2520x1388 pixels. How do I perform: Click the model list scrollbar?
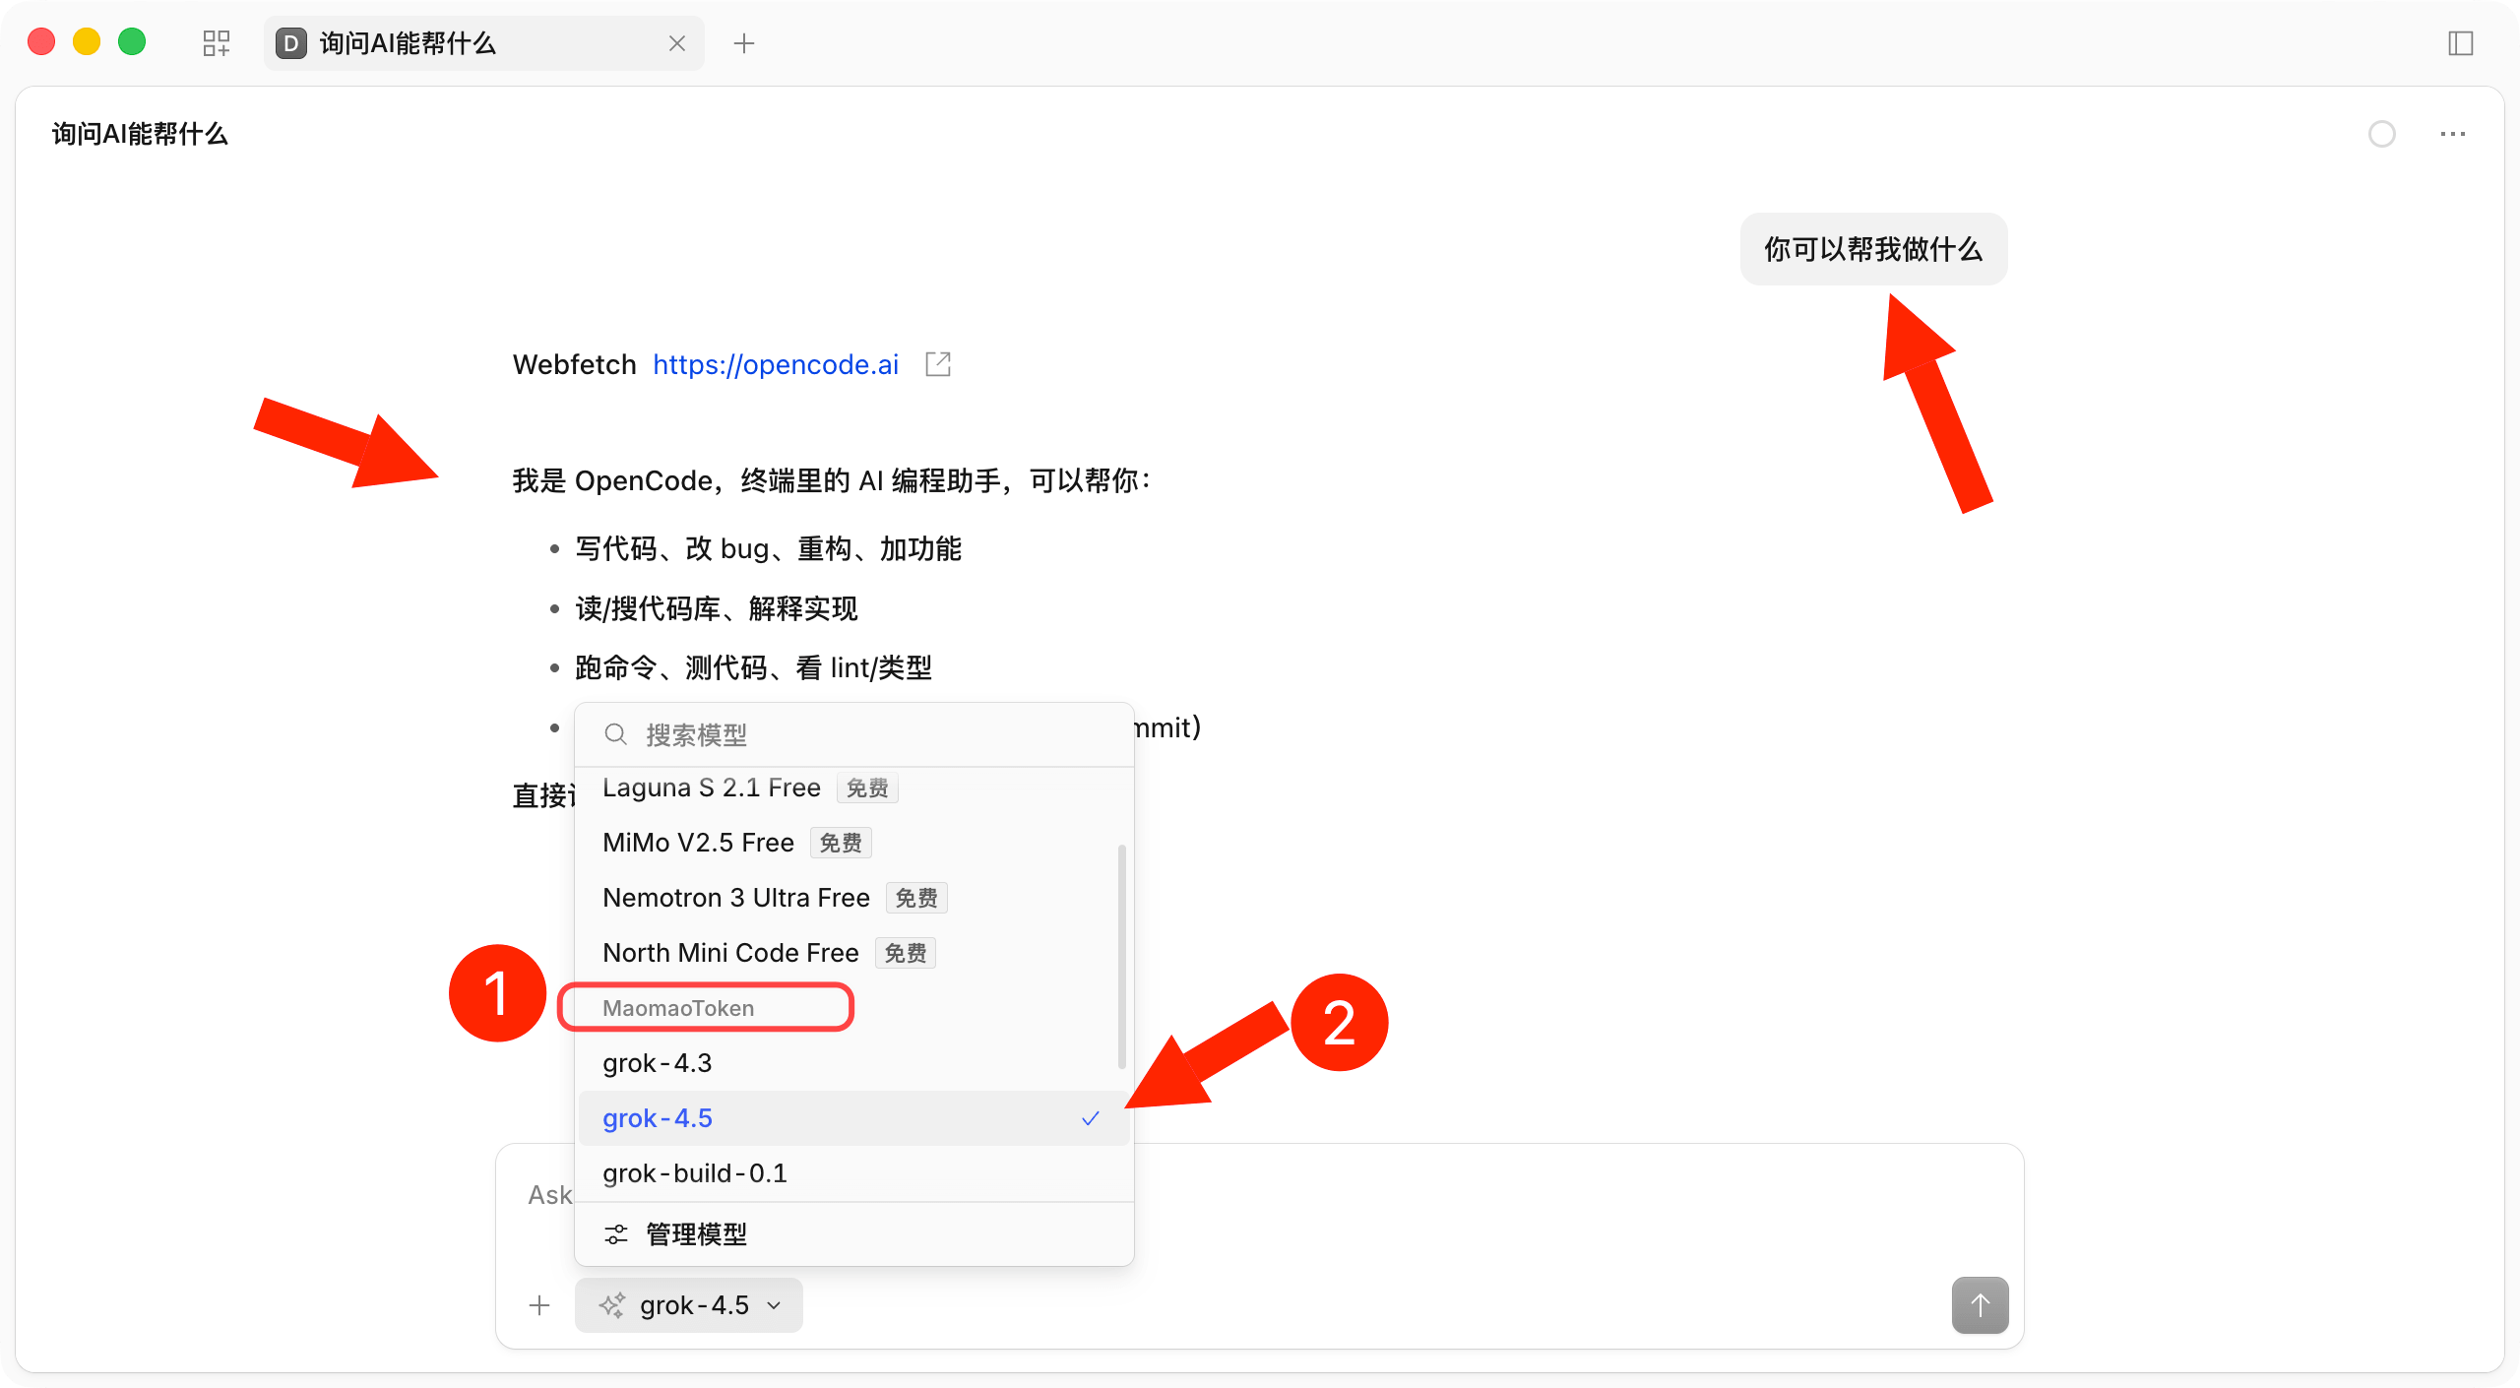tap(1122, 956)
